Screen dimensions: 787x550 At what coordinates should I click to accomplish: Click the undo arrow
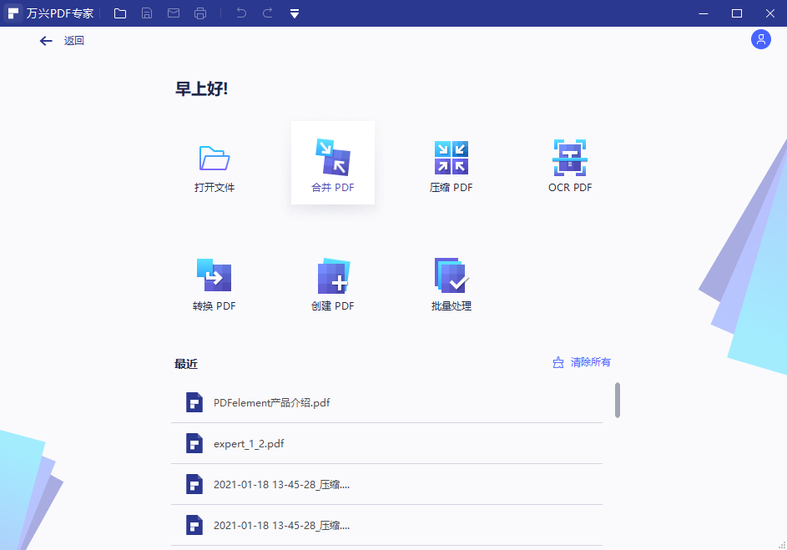(x=241, y=13)
